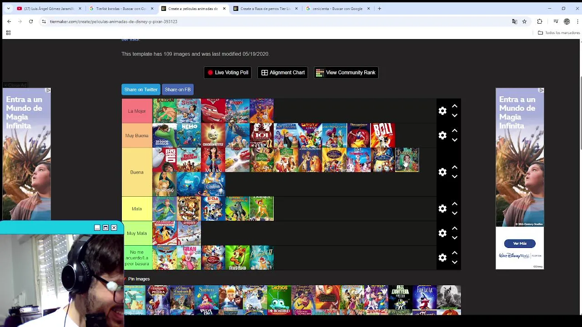Select the Robin Hood poster

pos(237,258)
